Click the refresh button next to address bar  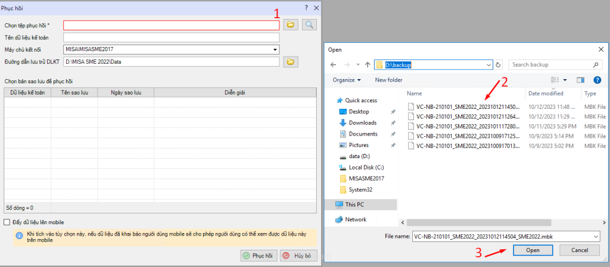coord(499,64)
